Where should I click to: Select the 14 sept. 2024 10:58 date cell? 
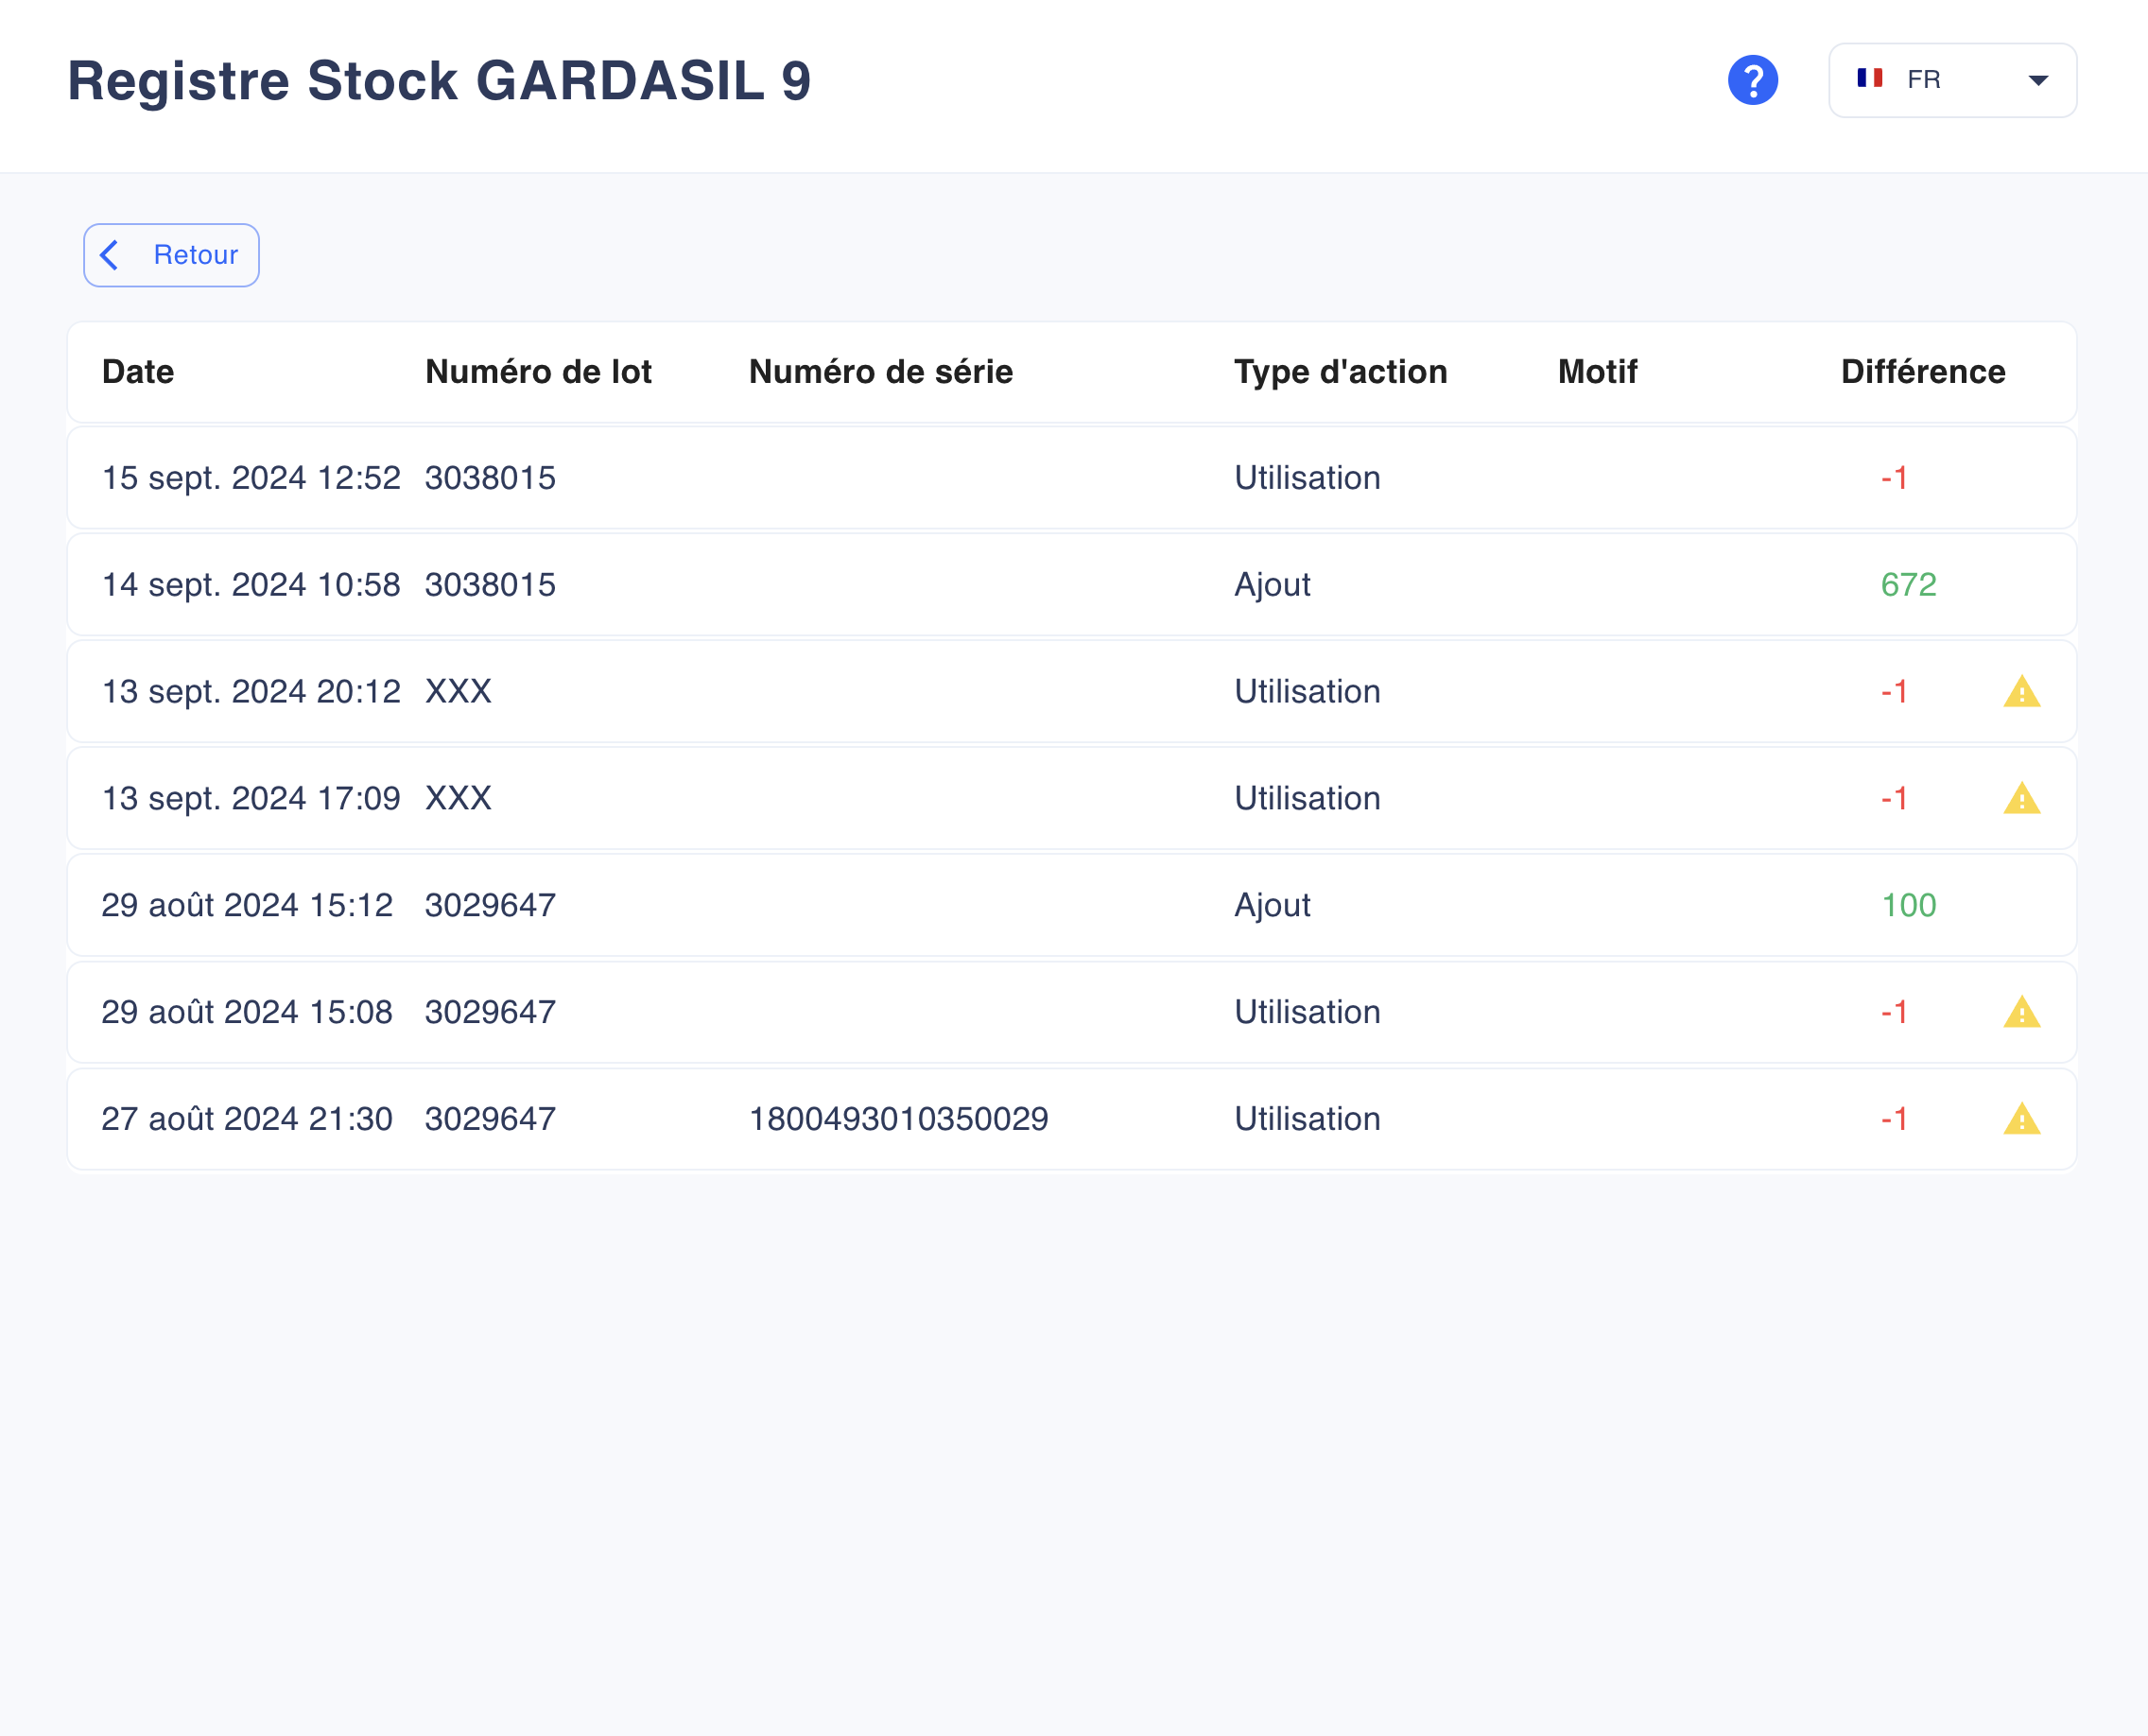pos(251,585)
